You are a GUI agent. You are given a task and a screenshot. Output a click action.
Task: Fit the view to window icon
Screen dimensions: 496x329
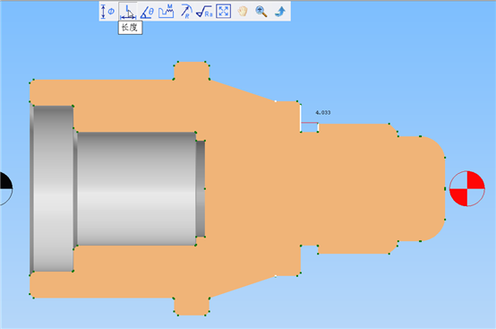click(223, 12)
